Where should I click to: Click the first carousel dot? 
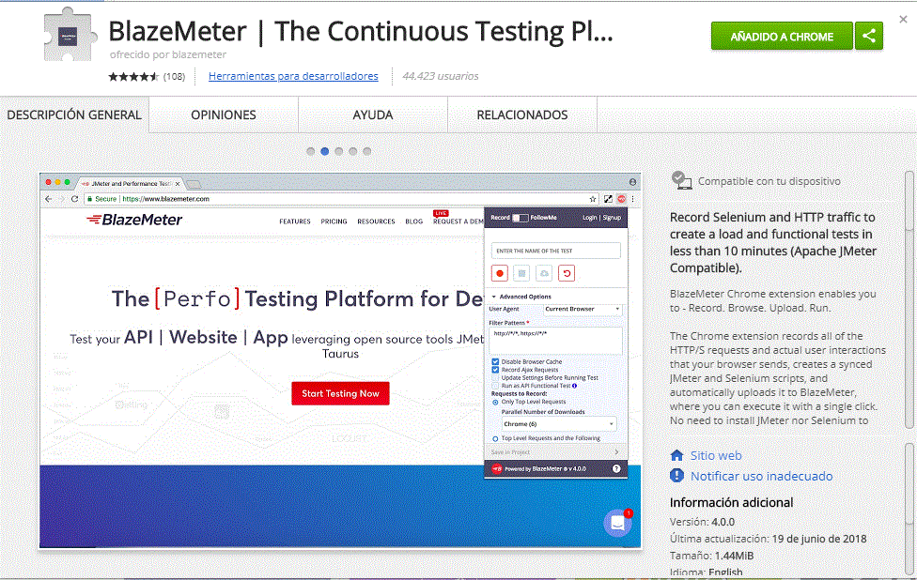point(311,151)
